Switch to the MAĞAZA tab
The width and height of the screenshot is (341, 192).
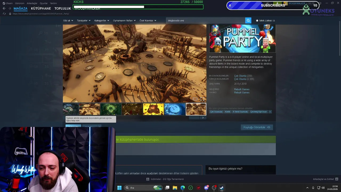point(21,9)
